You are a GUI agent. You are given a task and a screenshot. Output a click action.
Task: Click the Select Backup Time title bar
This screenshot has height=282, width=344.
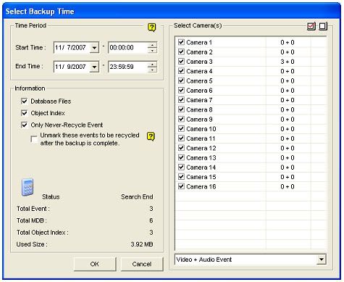(172, 12)
